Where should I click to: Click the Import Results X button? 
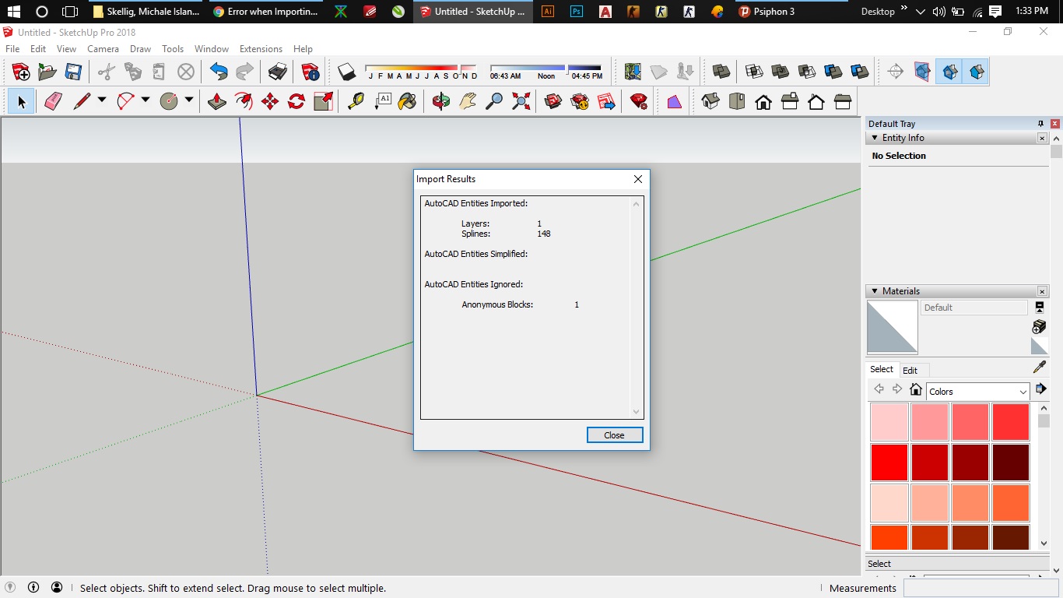[637, 179]
